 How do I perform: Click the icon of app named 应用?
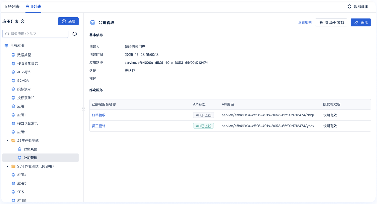(x=13, y=106)
